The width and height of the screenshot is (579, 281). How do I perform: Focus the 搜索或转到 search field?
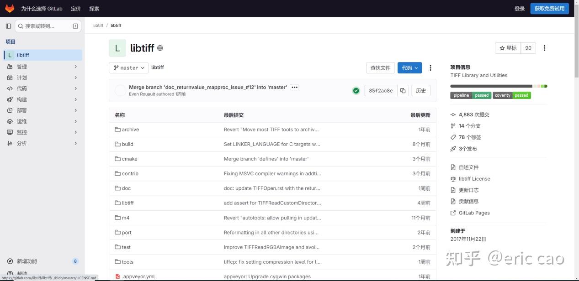point(48,26)
